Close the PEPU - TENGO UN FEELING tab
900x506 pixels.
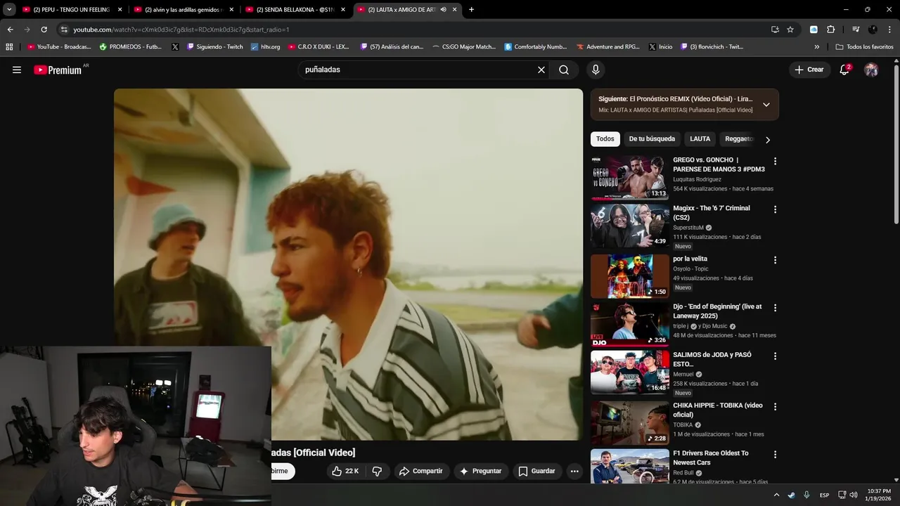pos(120,10)
